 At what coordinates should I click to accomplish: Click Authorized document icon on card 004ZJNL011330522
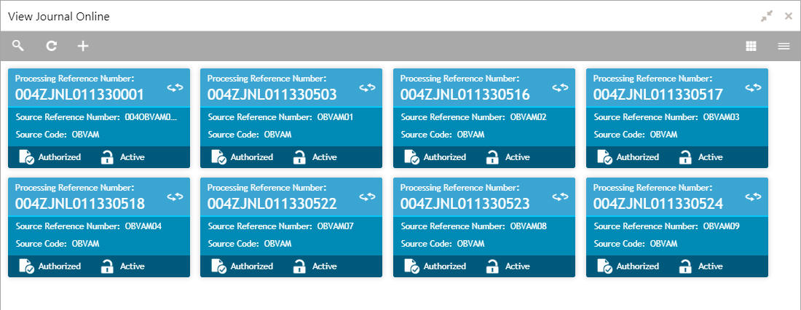coord(219,266)
